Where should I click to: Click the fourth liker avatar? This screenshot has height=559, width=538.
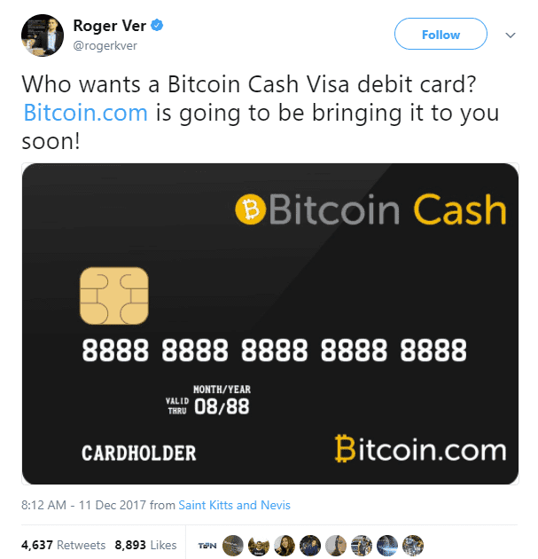tap(285, 546)
